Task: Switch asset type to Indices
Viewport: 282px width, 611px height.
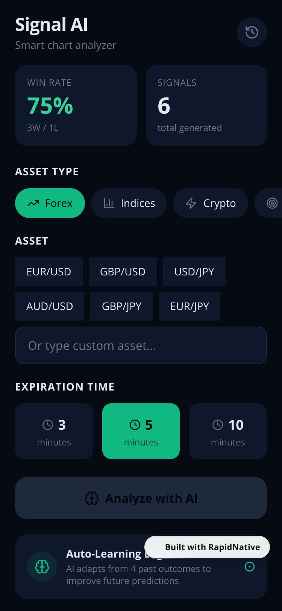Action: point(129,203)
